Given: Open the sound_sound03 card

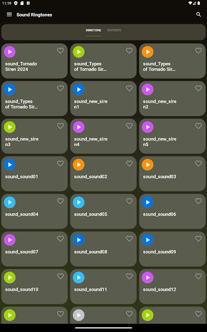Looking at the screenshot, I should [x=172, y=174].
